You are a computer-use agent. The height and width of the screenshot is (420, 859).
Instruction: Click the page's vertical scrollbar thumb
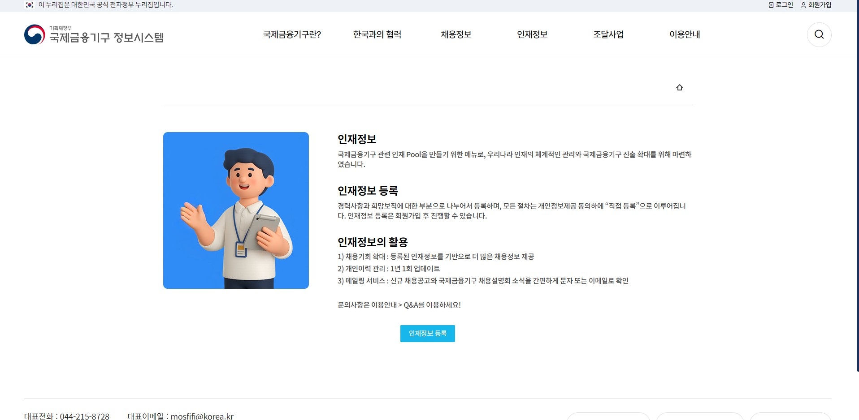tap(857, 186)
